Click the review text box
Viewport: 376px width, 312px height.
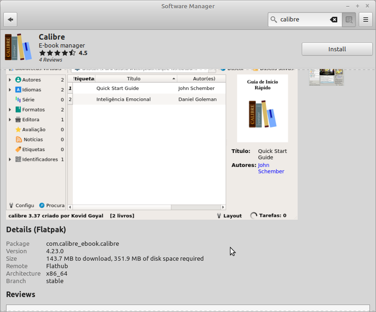coord(188,308)
